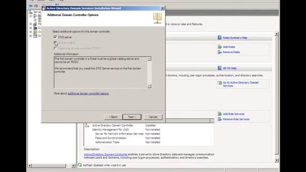Click the tree pane horizontal scroll left arrow
The height and width of the screenshot is (172, 306).
[x=30, y=166]
